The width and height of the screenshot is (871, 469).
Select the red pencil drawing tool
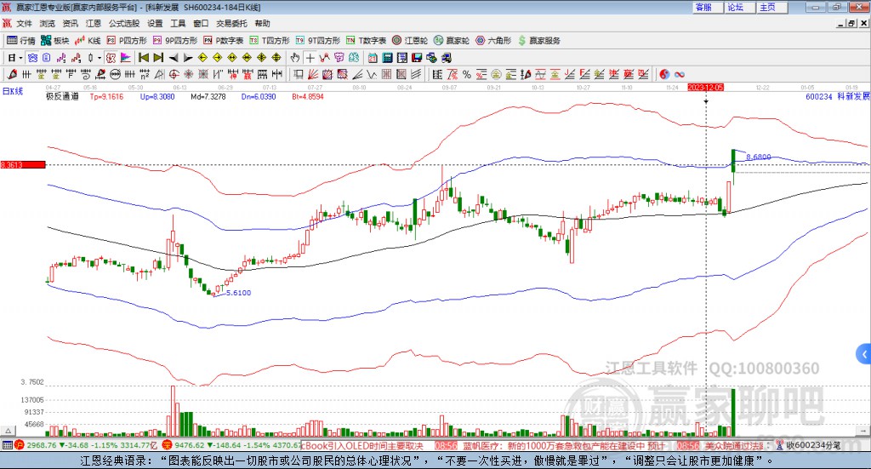tap(12, 74)
